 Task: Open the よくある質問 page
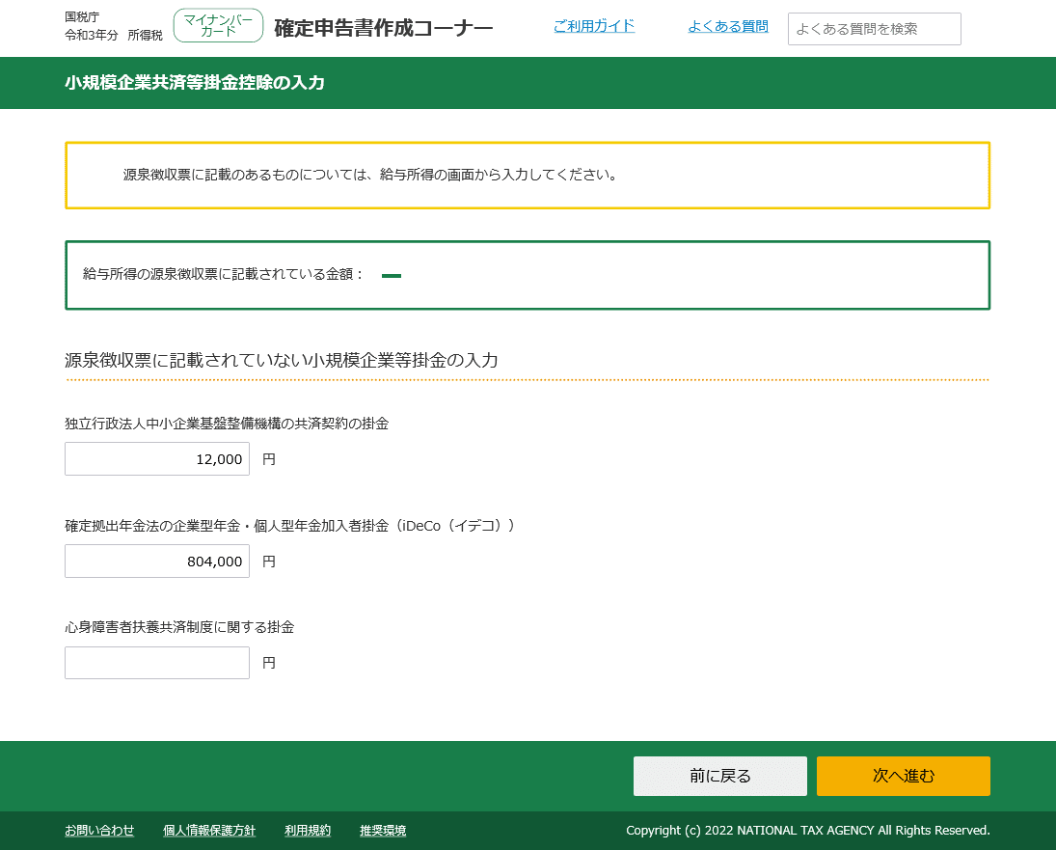click(x=729, y=26)
